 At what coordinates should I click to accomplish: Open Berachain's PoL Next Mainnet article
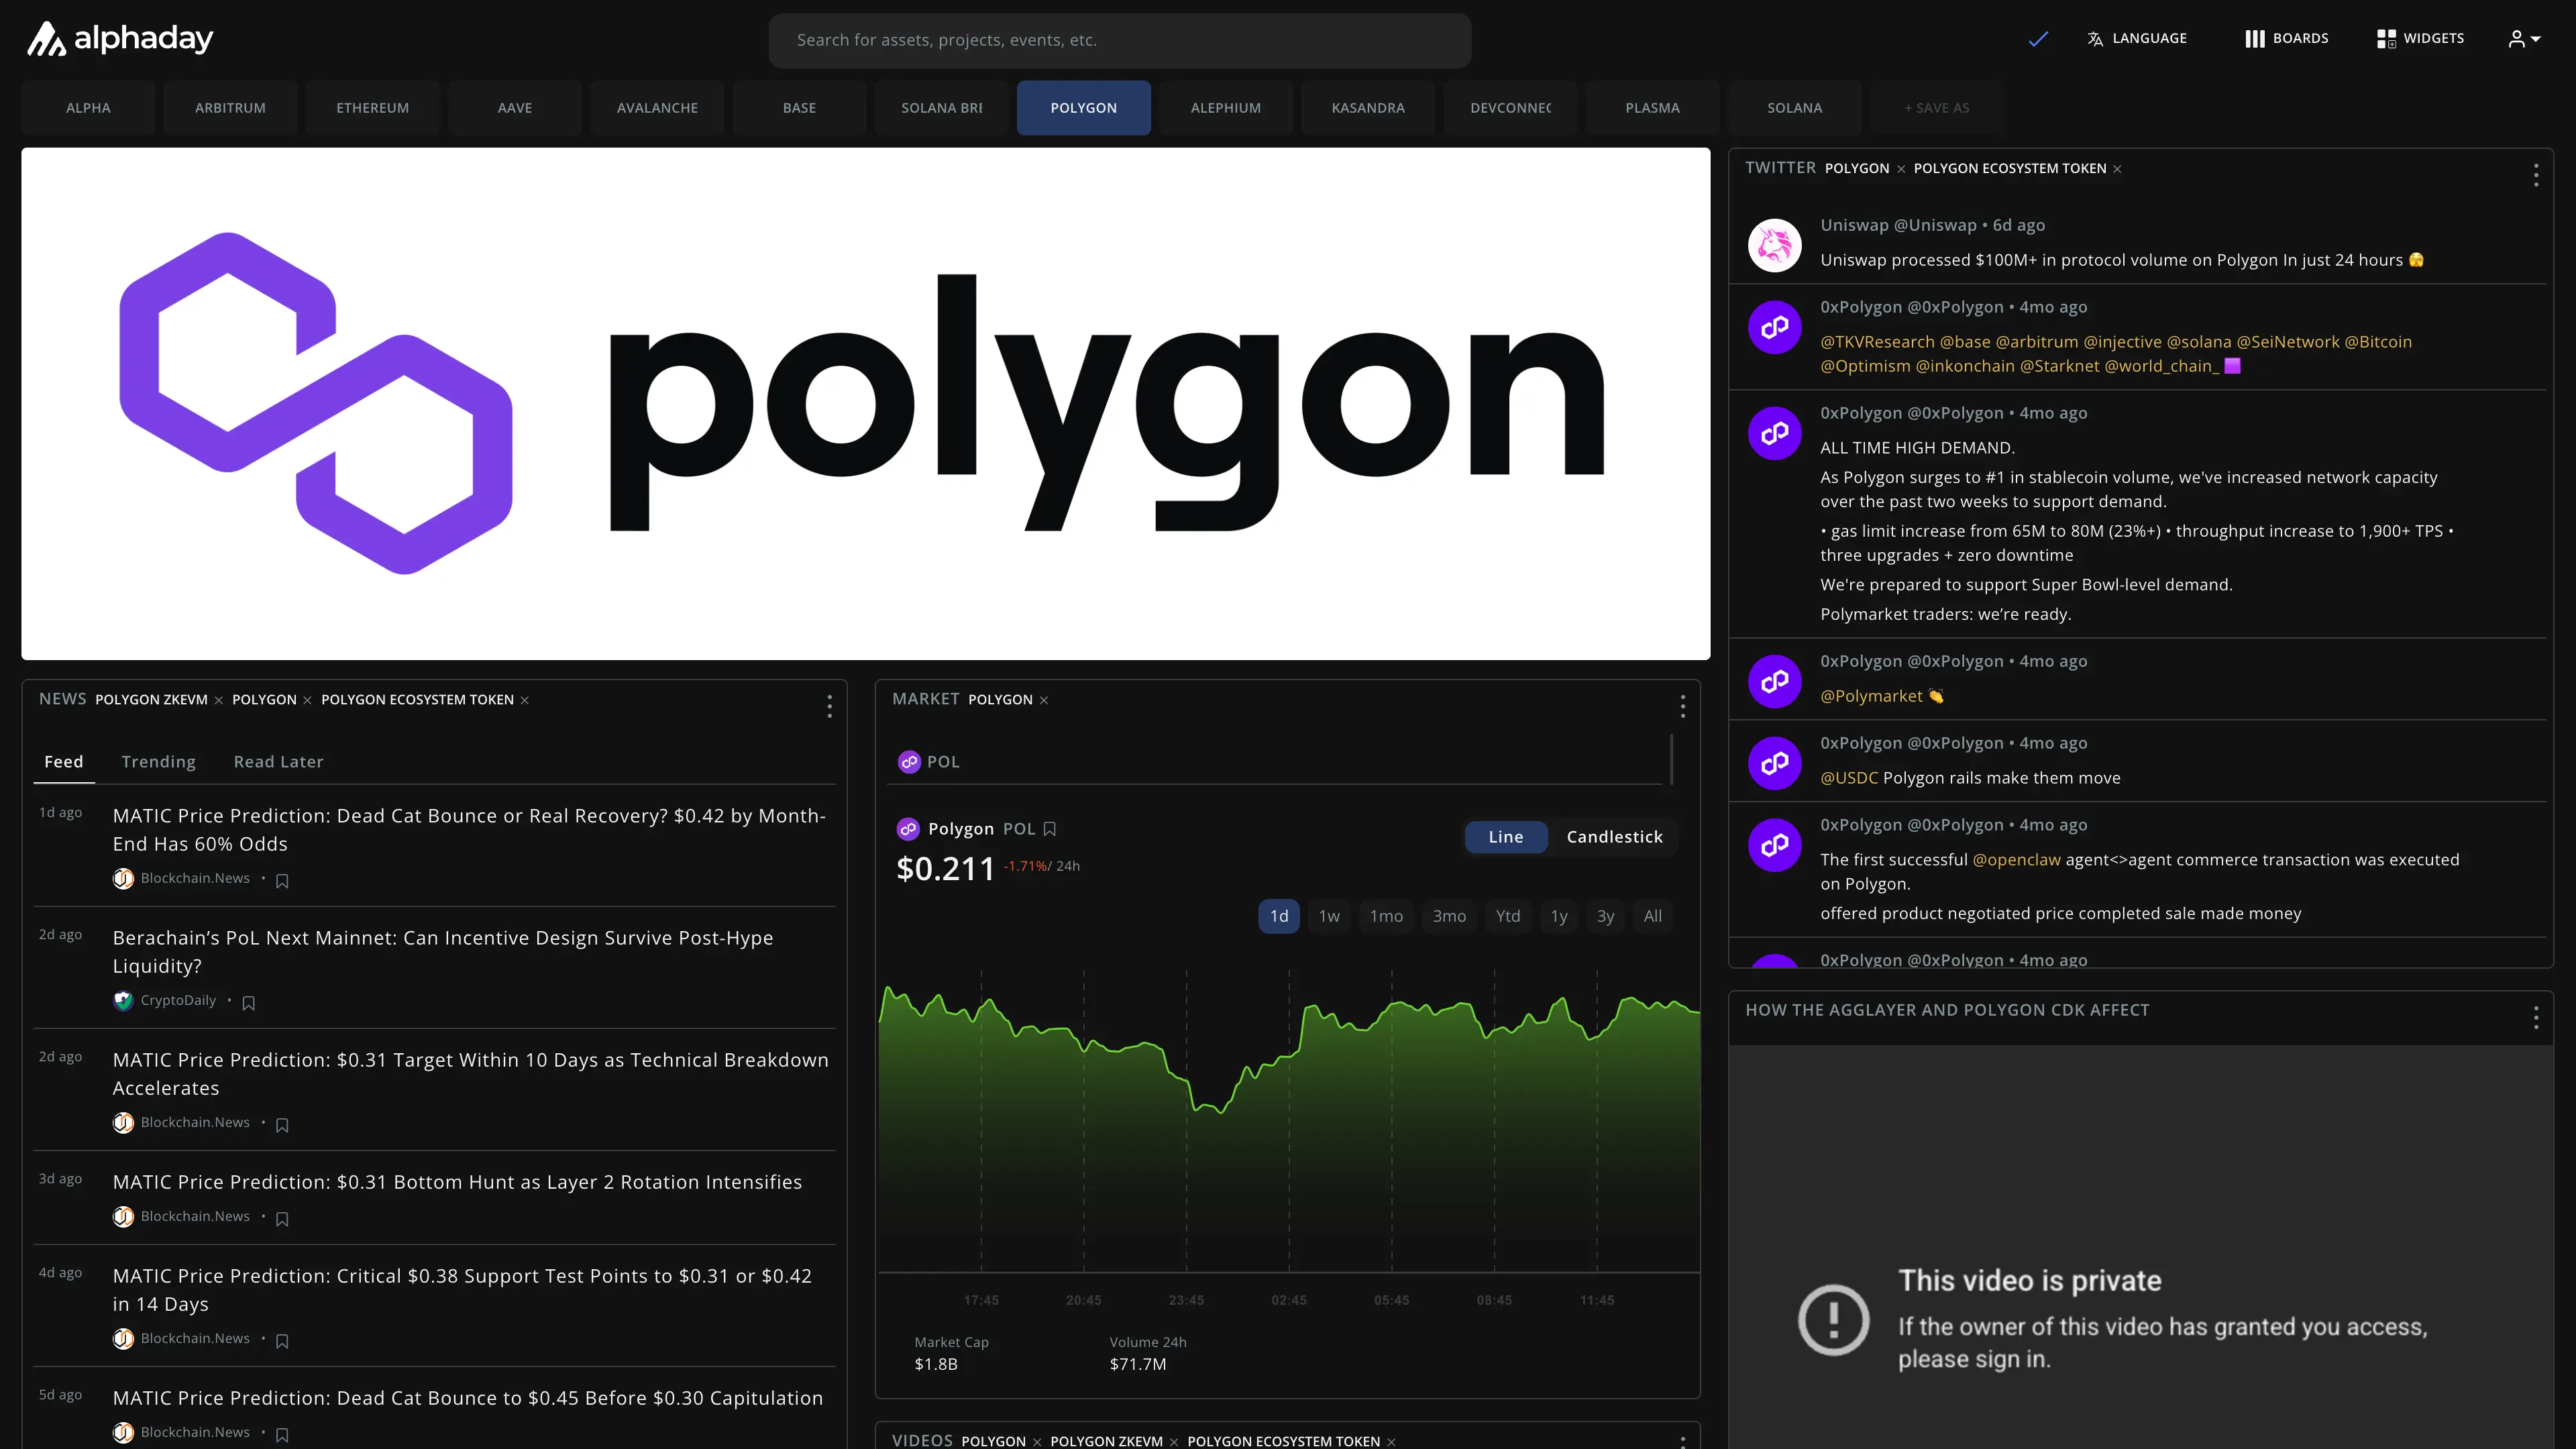pos(443,952)
